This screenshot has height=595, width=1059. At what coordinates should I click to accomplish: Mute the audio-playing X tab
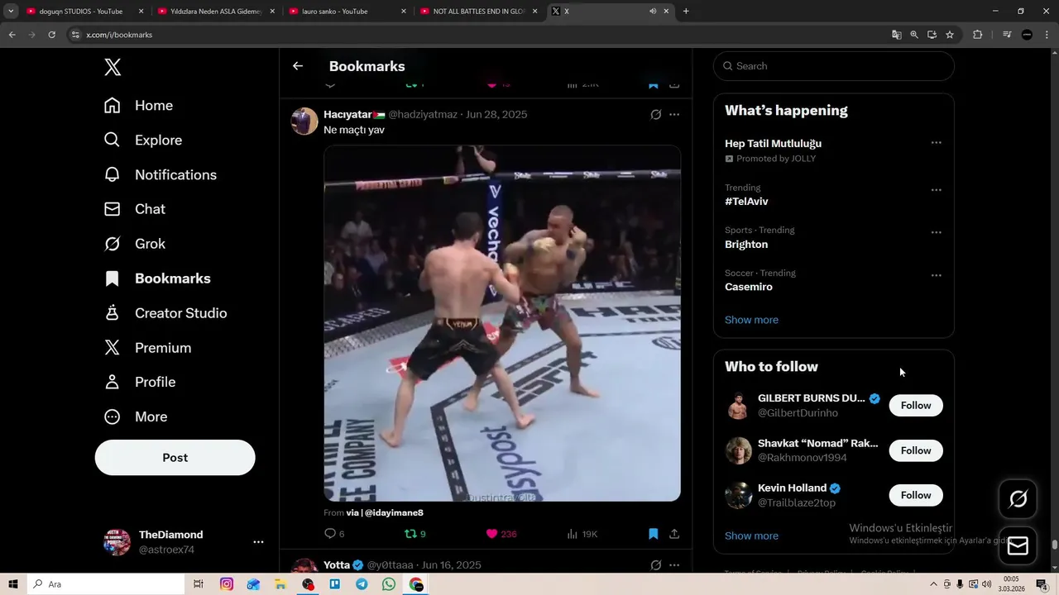tap(653, 12)
